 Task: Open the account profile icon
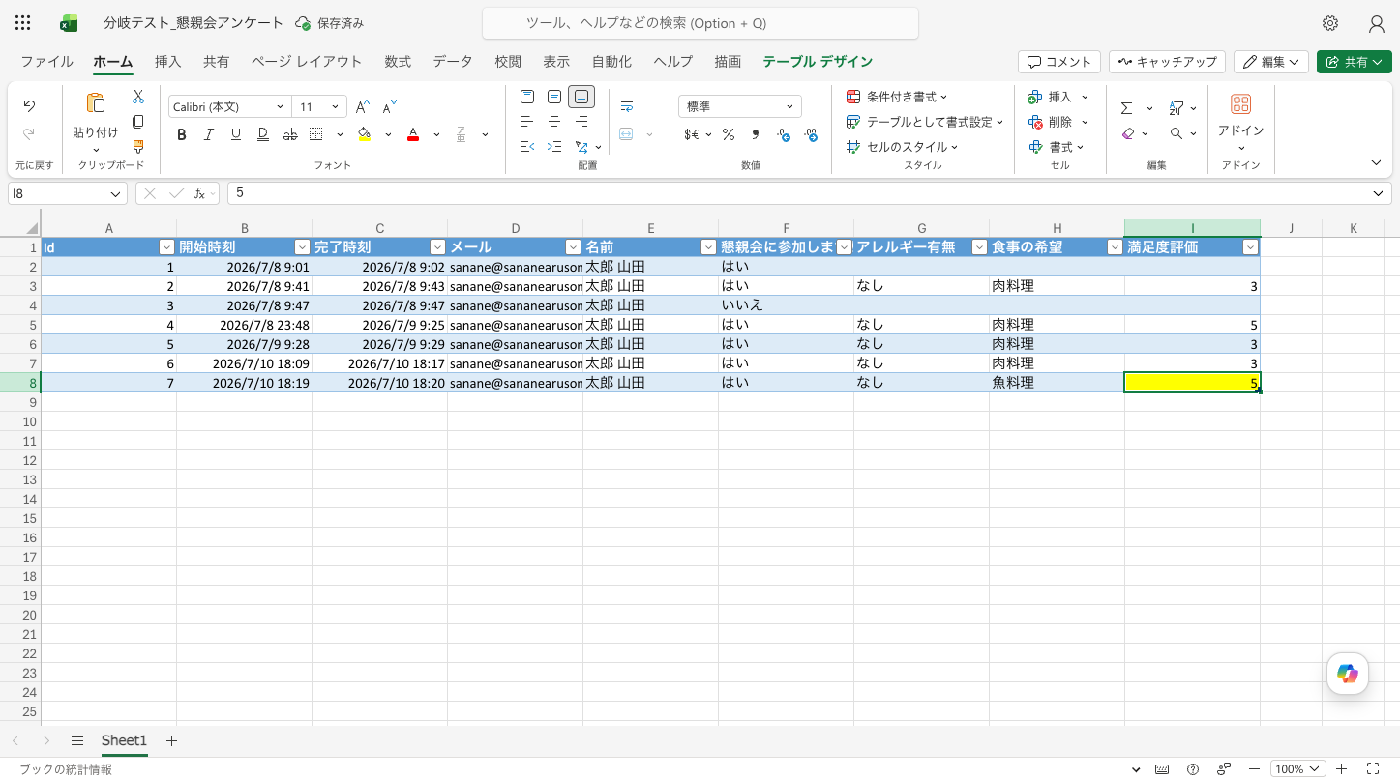point(1377,23)
